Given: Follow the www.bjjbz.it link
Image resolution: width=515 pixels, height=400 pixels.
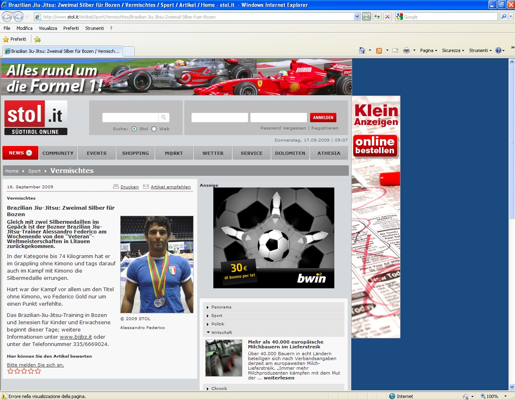Looking at the screenshot, I should 76,337.
